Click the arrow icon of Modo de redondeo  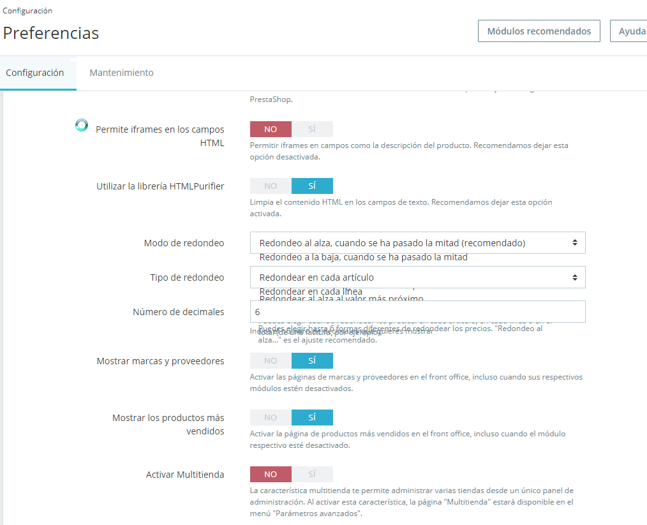tap(575, 243)
